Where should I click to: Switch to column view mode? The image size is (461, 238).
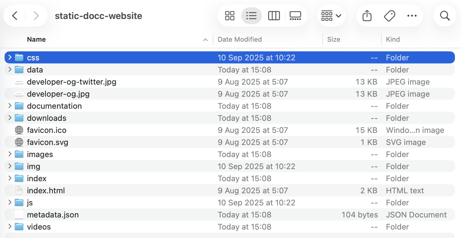[274, 15]
